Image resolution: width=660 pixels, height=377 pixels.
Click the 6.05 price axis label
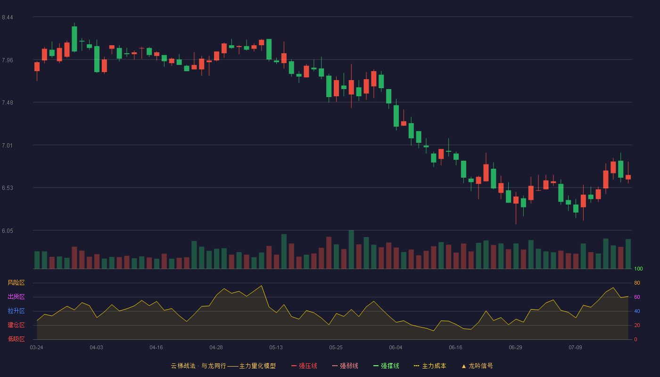(x=7, y=231)
